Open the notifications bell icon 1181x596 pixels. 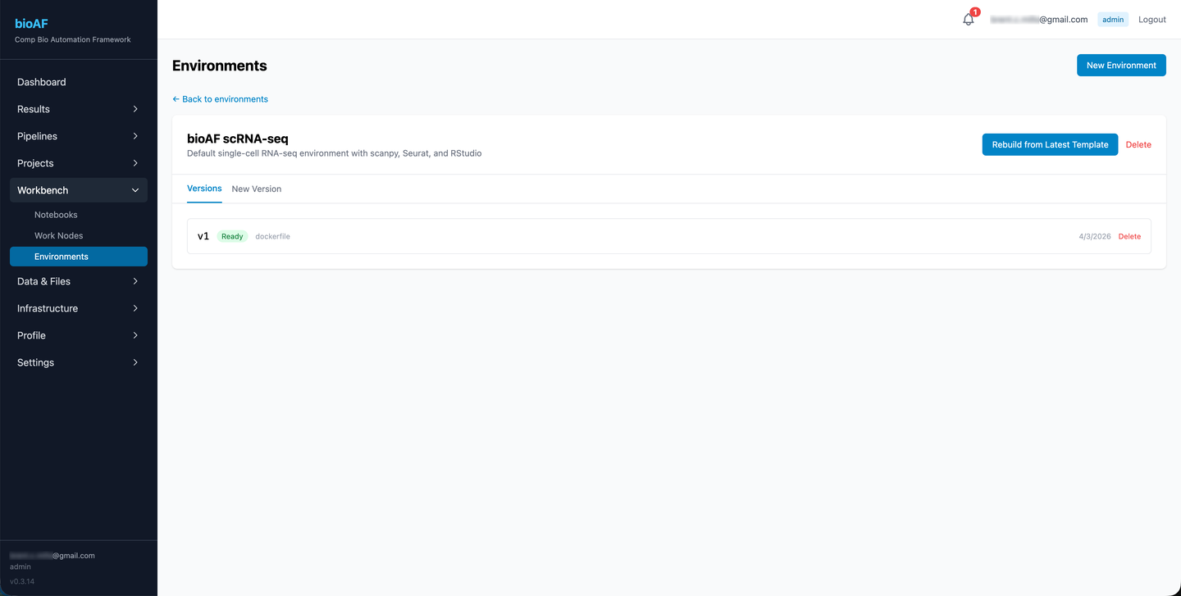pos(969,19)
